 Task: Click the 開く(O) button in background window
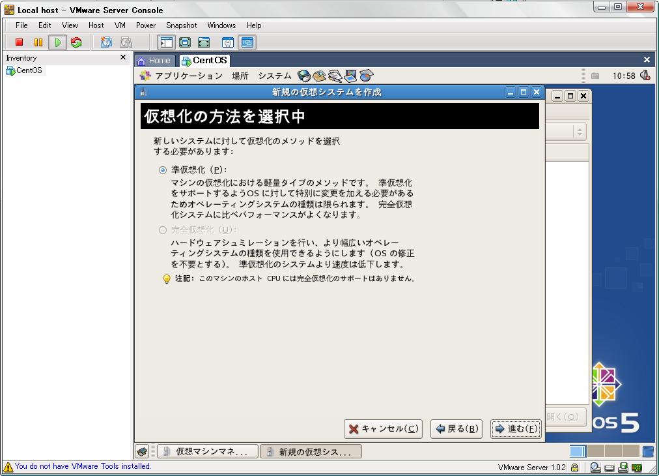(566, 417)
